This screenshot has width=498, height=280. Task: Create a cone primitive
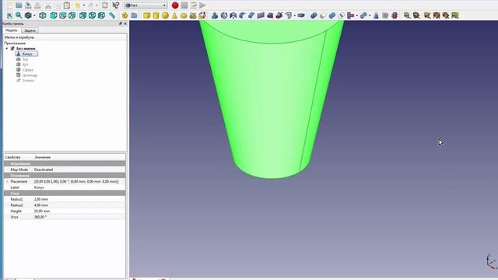[x=174, y=16]
